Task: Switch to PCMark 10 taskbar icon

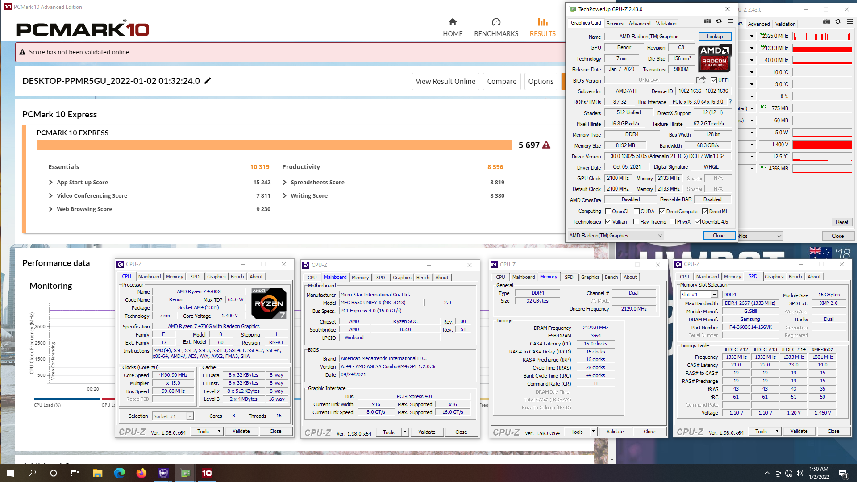Action: 207,473
